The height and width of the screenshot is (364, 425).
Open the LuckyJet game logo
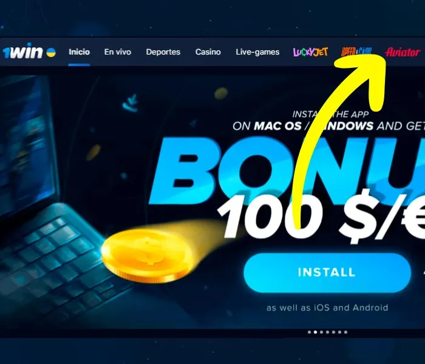click(x=310, y=52)
